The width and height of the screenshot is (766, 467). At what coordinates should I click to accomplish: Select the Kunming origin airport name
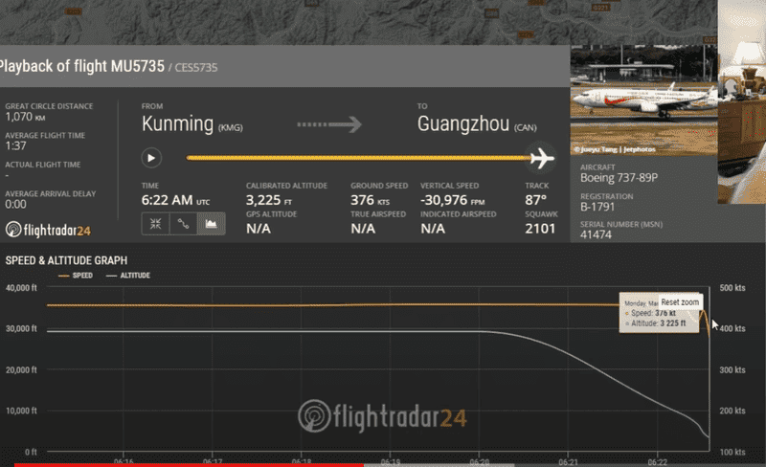pos(177,124)
